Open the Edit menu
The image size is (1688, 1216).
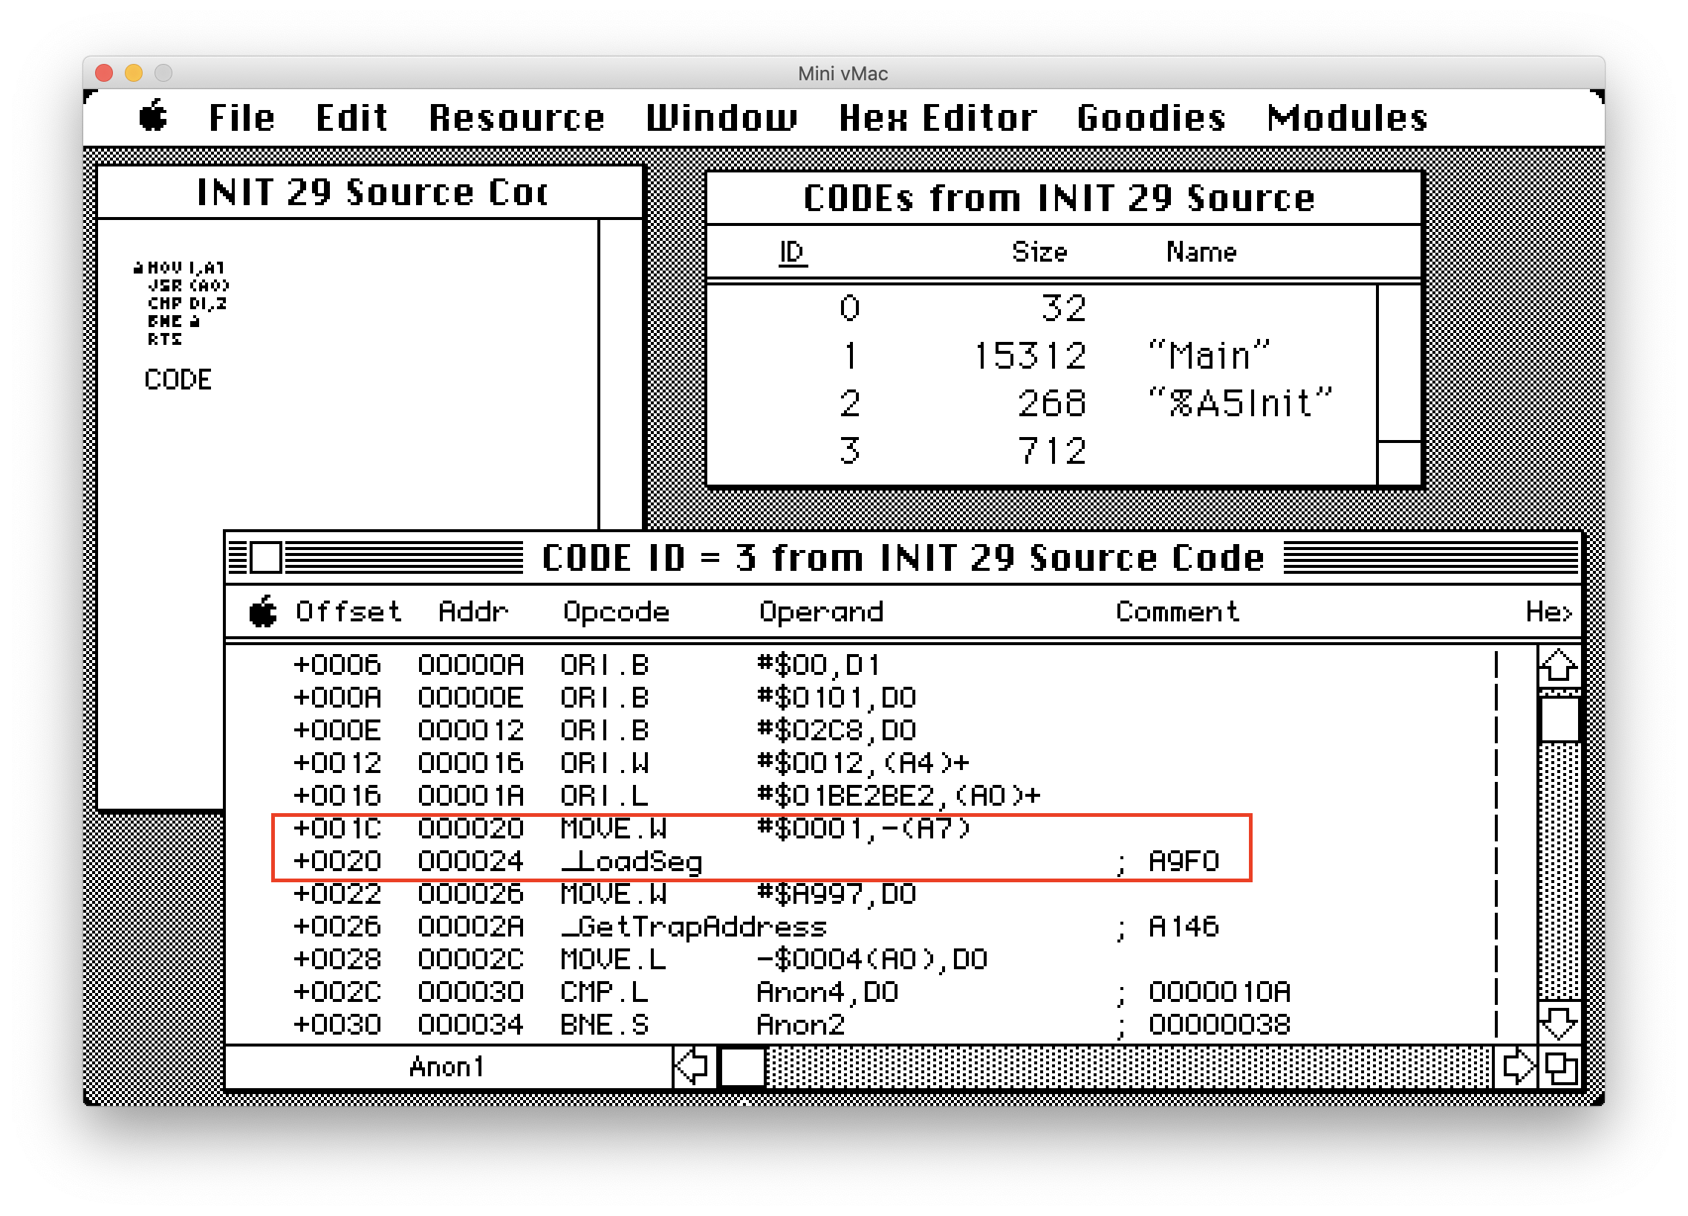[351, 117]
